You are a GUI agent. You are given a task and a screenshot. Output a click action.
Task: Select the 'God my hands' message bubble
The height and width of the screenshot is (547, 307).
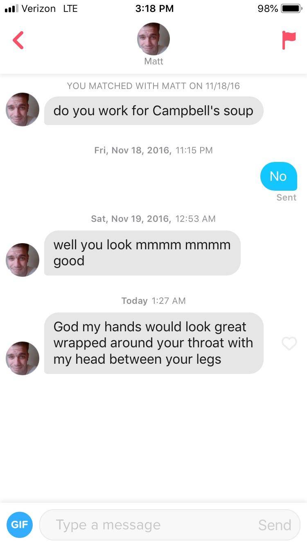pyautogui.click(x=153, y=343)
